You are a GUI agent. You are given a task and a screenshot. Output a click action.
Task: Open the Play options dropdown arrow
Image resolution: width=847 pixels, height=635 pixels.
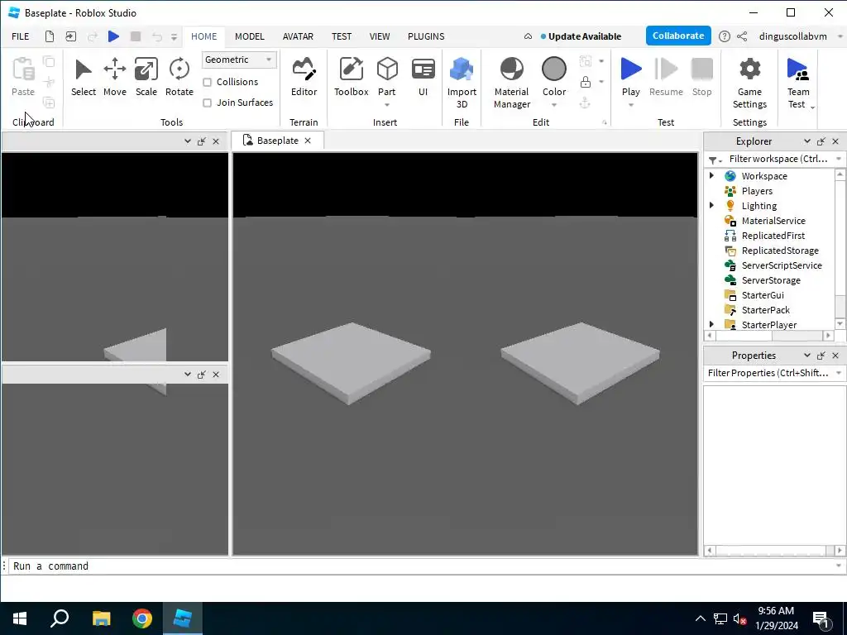click(630, 105)
